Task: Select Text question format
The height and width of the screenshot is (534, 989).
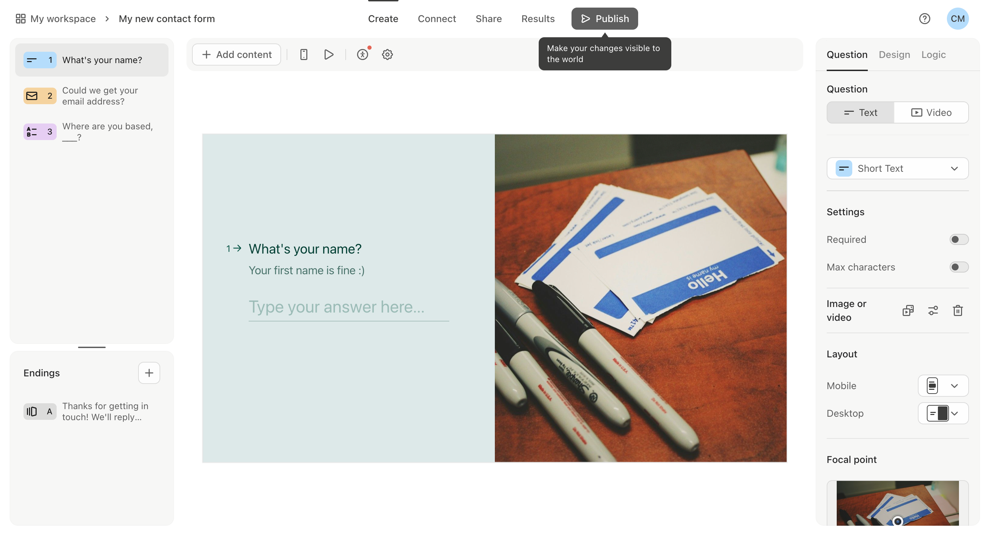Action: click(861, 112)
